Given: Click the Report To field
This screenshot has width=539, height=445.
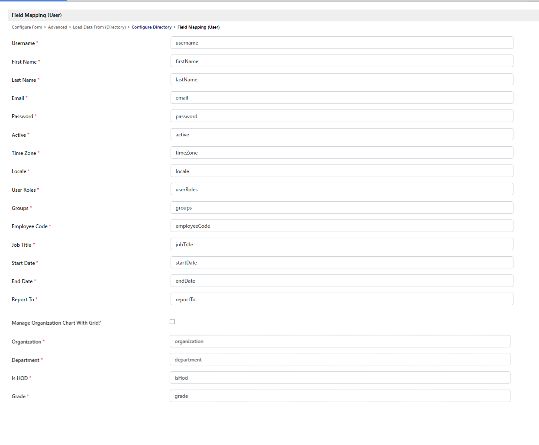Looking at the screenshot, I should pos(342,299).
